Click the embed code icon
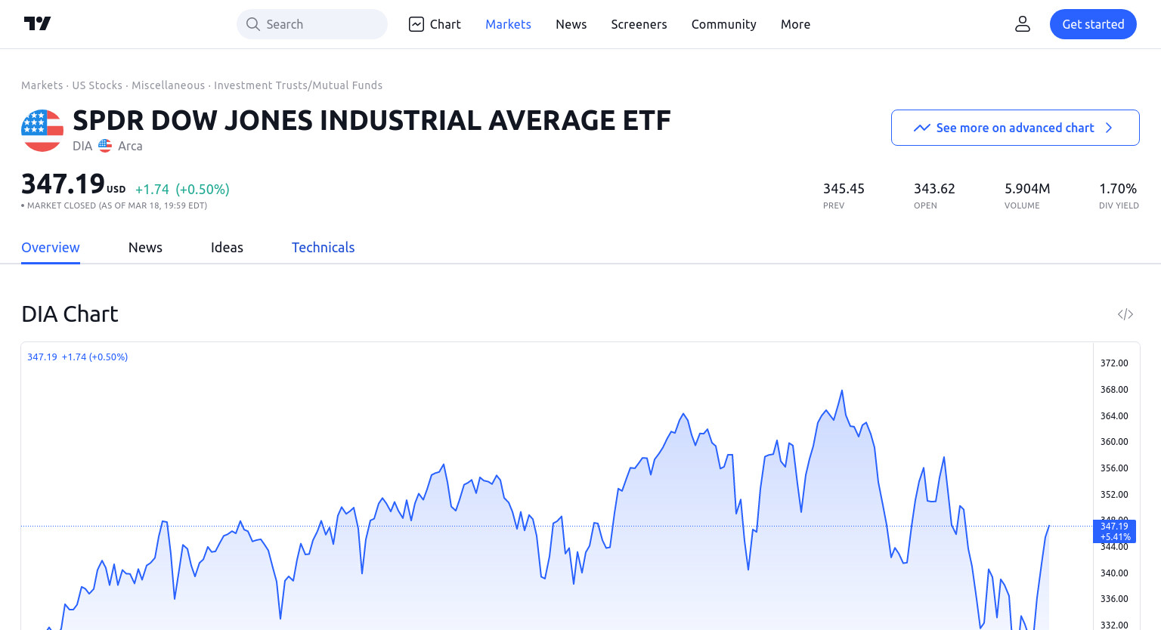Image resolution: width=1161 pixels, height=630 pixels. coord(1125,314)
